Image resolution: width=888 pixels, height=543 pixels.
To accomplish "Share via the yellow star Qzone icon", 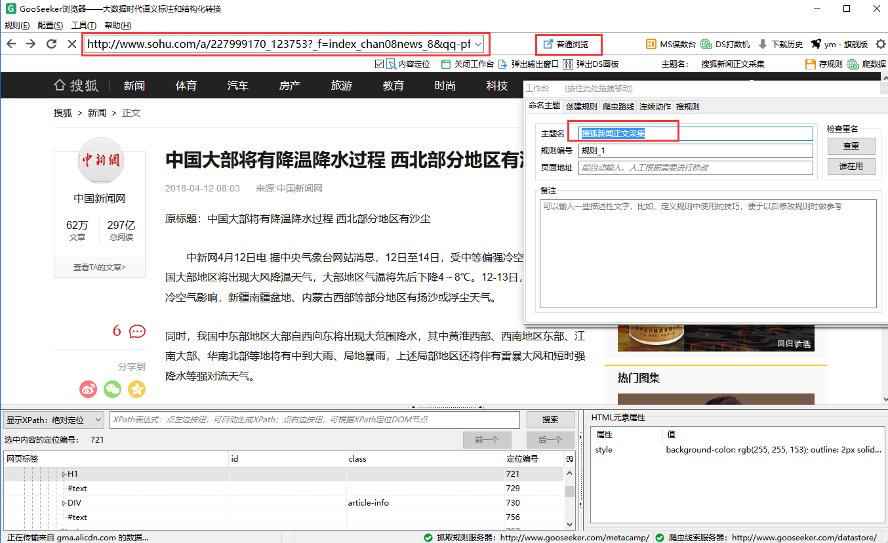I will (x=136, y=389).
